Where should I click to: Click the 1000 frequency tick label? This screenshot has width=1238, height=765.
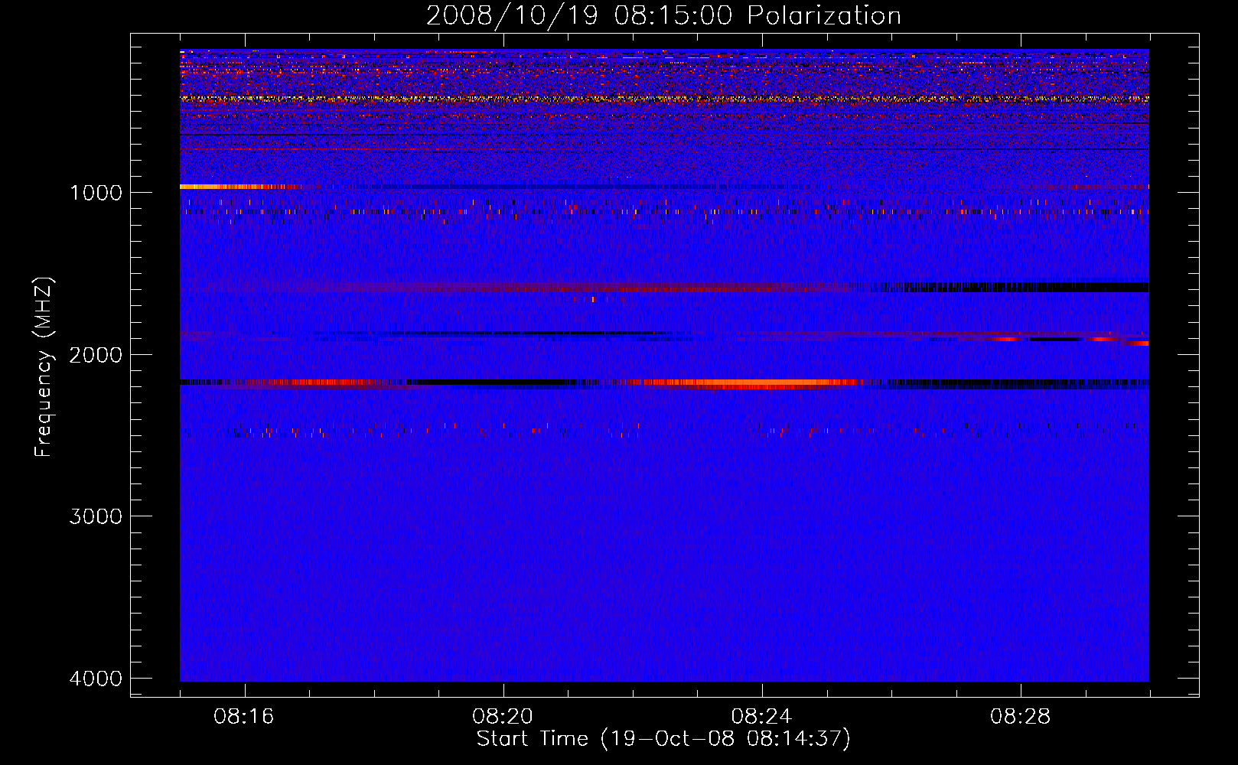pos(96,192)
